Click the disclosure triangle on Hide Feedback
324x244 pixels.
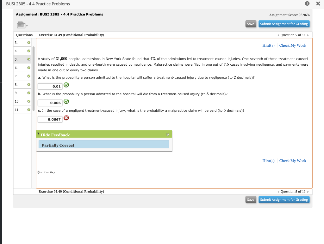pyautogui.click(x=39, y=134)
